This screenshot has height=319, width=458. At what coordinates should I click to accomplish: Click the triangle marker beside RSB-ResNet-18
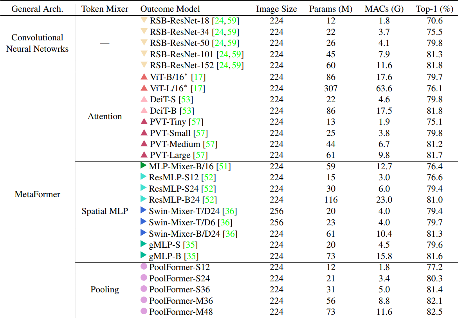(x=144, y=20)
